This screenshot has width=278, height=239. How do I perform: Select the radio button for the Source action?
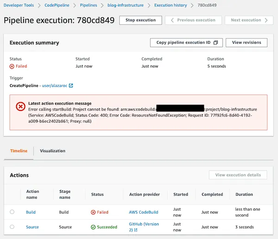[x=12, y=227]
